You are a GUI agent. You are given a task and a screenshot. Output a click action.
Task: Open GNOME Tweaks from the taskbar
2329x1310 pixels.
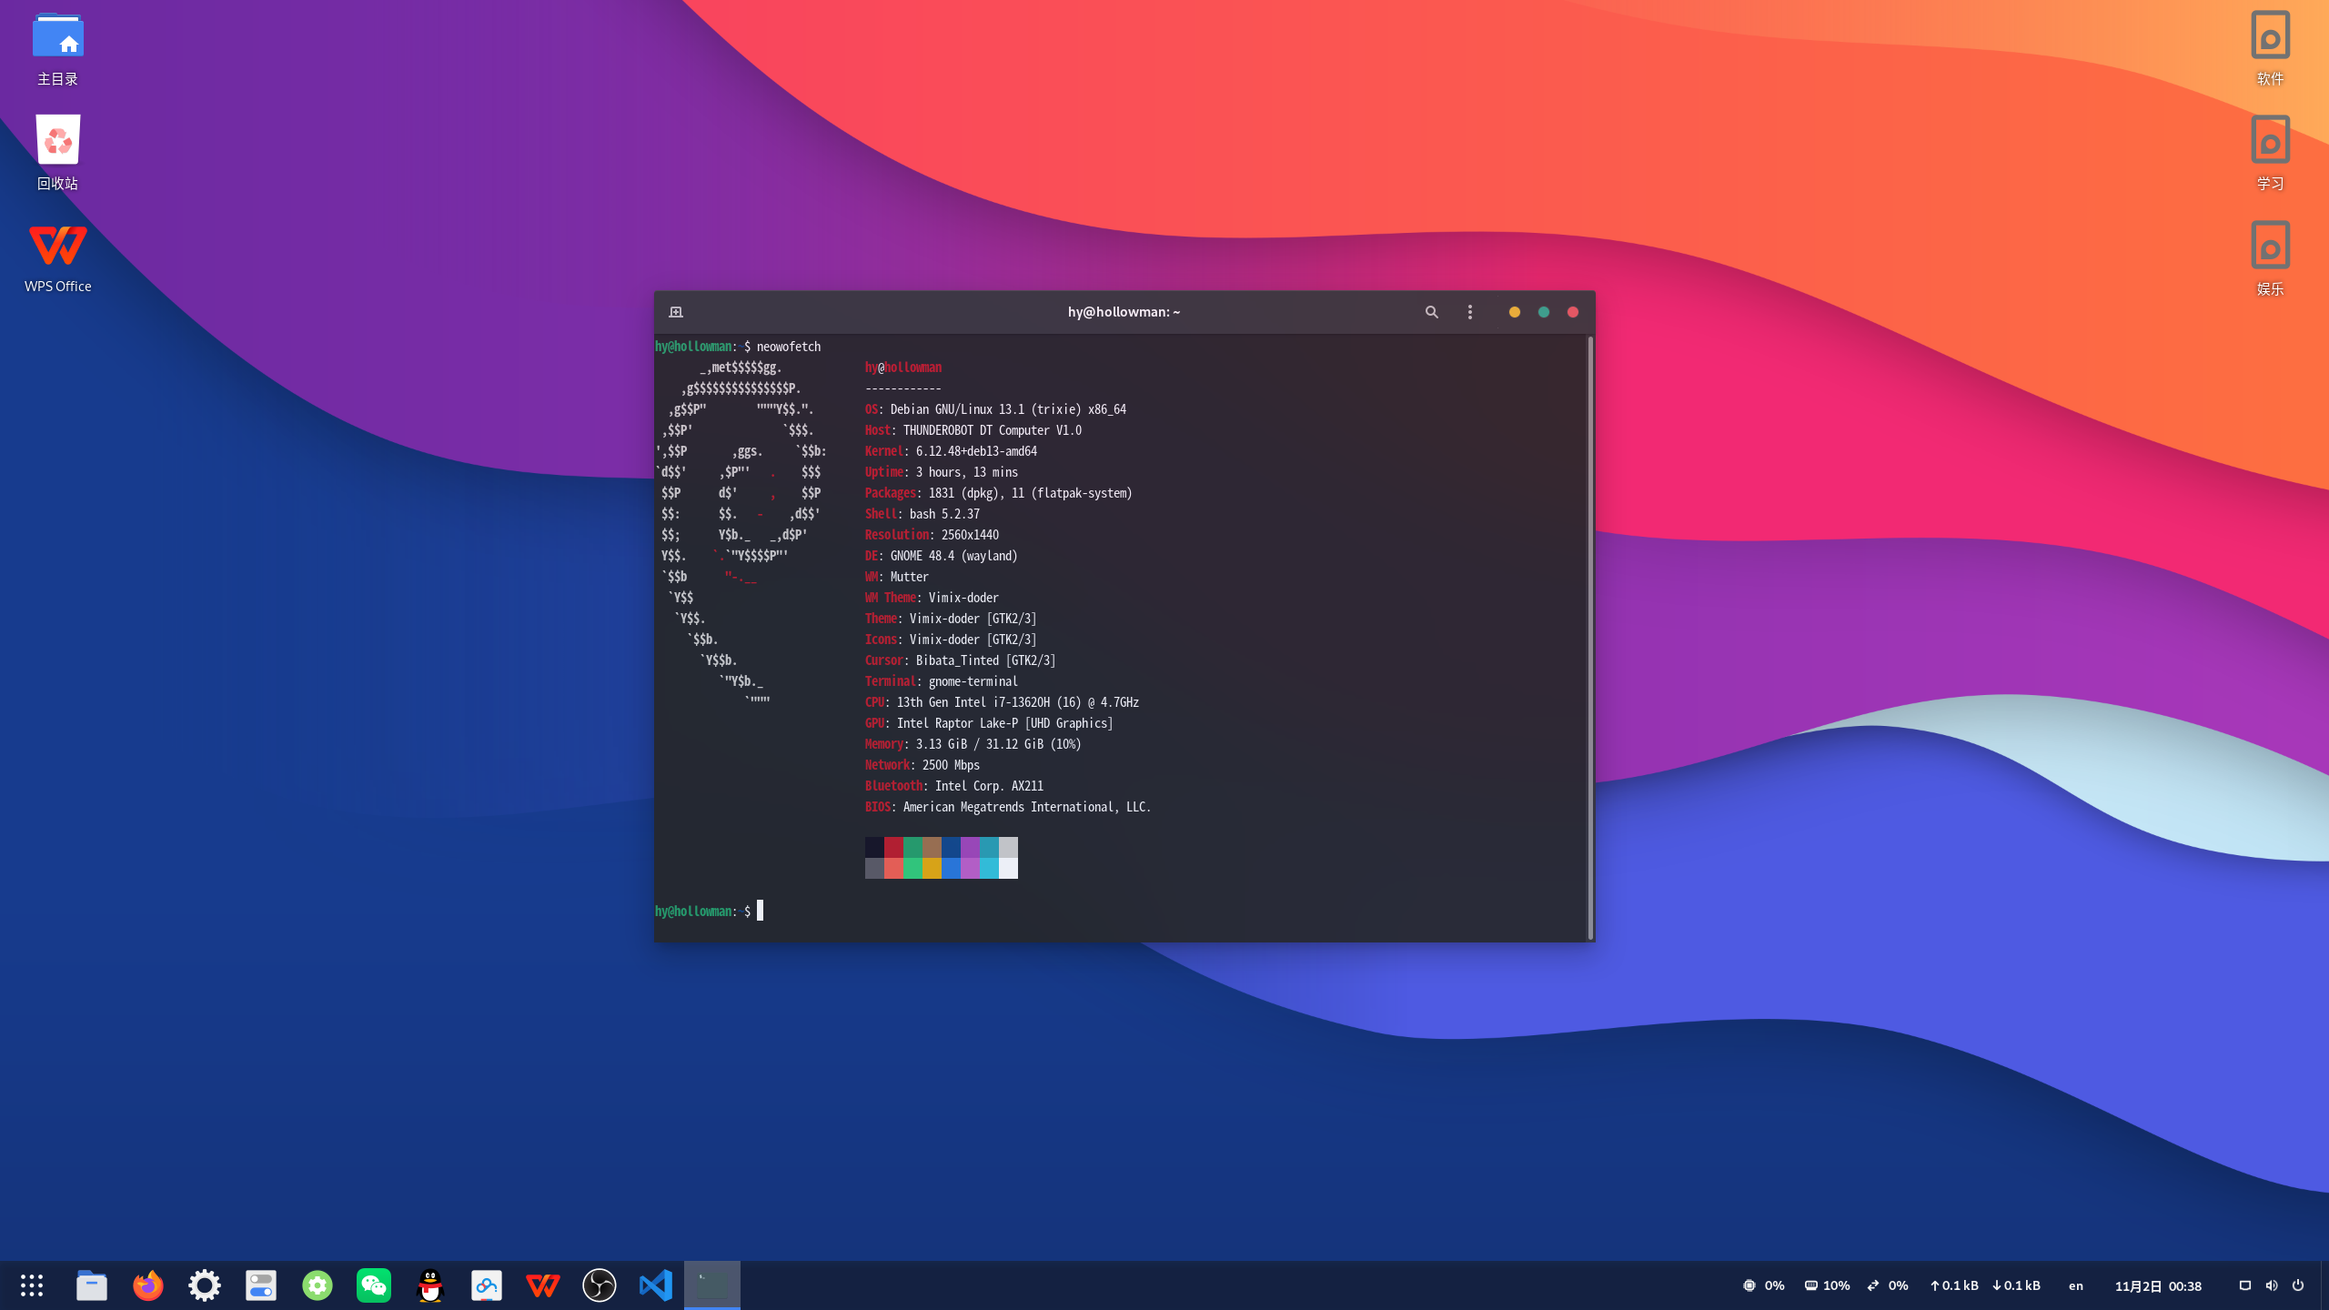[260, 1285]
